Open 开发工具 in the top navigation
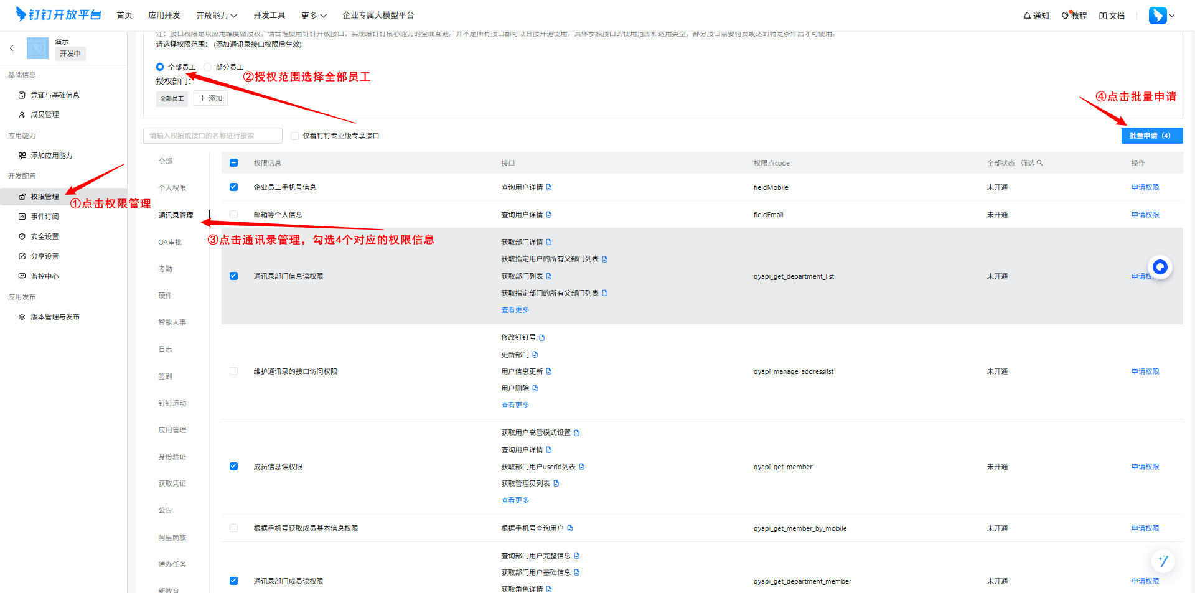 (x=269, y=15)
